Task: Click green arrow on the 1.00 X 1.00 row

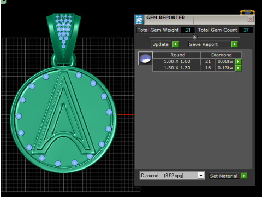Action: point(238,61)
